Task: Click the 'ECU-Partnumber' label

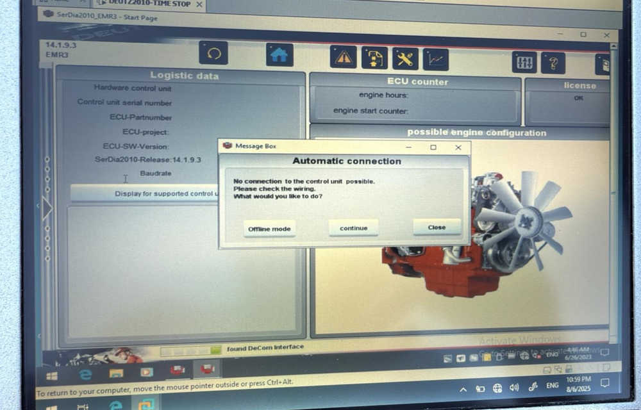Action: pyautogui.click(x=140, y=117)
